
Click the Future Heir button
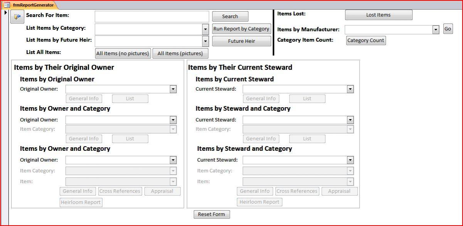[x=241, y=41]
